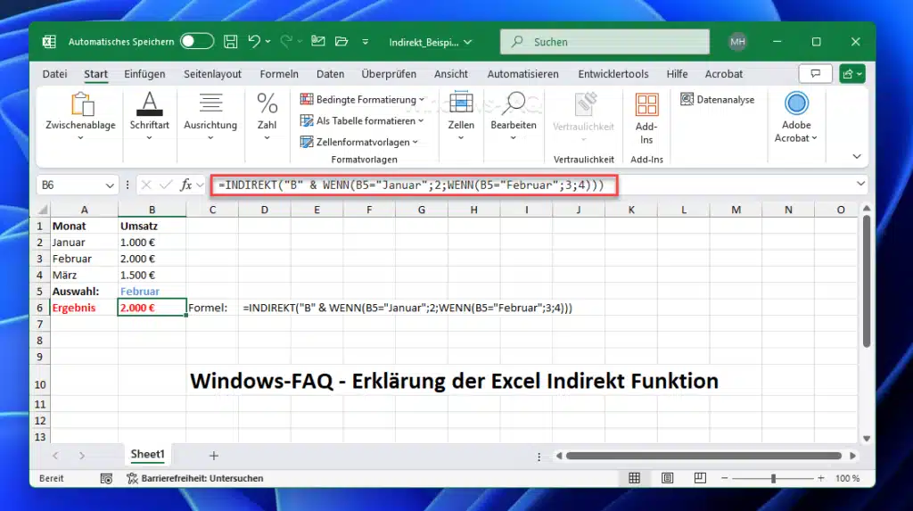Click the zoom out minus button
Image resolution: width=913 pixels, height=511 pixels.
724,478
